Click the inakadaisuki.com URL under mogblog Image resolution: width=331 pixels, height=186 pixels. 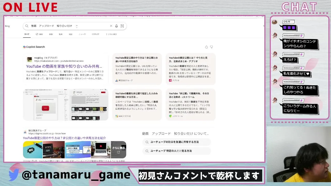[59, 61]
